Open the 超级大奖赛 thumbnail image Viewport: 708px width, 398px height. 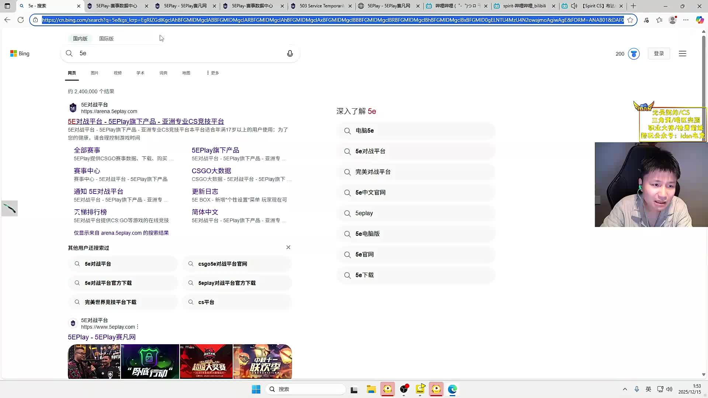(206, 362)
